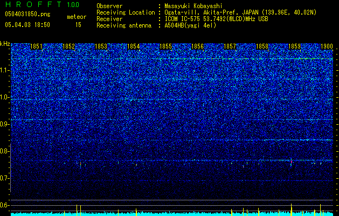Click the 1.1 kHz axis label
The width and height of the screenshot is (339, 216).
[x=5, y=70]
